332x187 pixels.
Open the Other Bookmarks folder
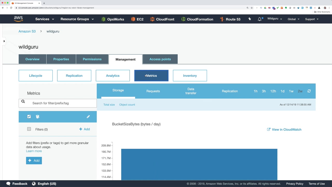(x=322, y=12)
